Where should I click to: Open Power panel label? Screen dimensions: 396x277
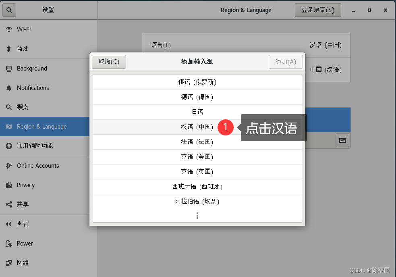click(x=25, y=244)
